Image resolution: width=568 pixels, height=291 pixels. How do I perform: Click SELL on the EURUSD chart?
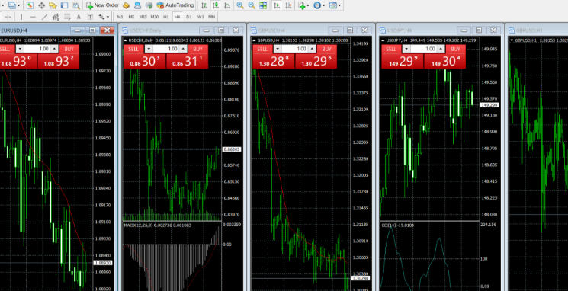pyautogui.click(x=5, y=50)
